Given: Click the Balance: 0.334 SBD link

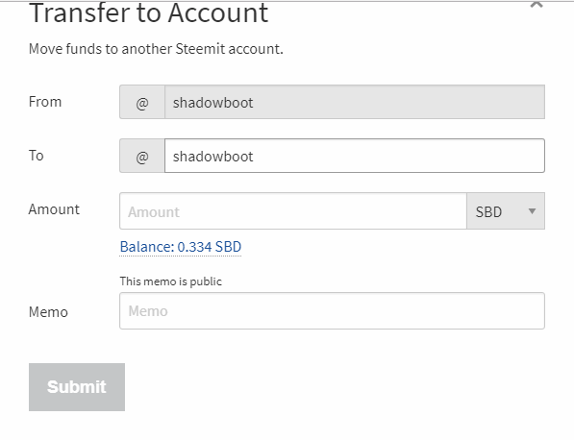Looking at the screenshot, I should 181,247.
